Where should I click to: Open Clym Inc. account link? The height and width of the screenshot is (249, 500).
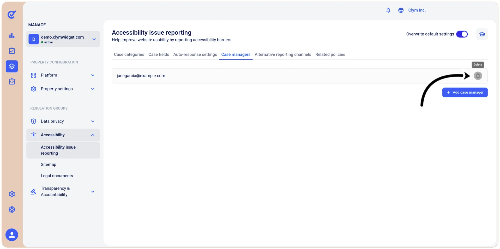point(417,10)
